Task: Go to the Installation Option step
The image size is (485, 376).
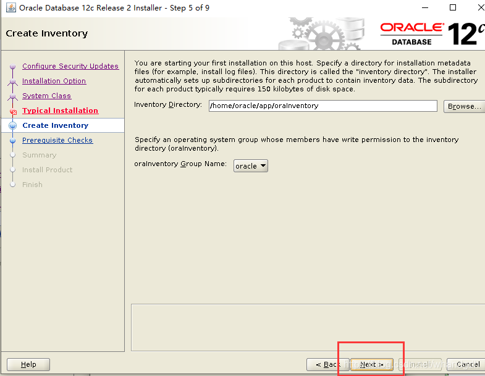Action: coord(54,81)
